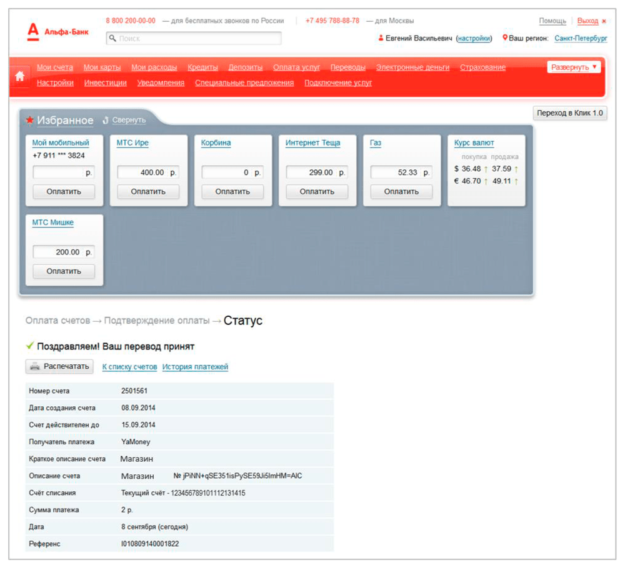
Task: Click the printer icon on Распечатать button
Action: (35, 366)
